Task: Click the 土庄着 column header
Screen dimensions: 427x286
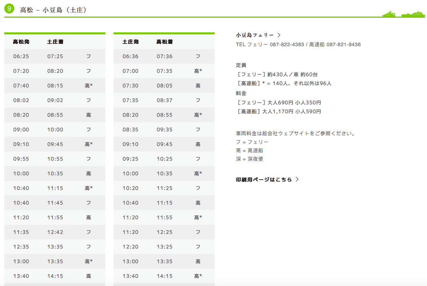Action: (x=55, y=42)
